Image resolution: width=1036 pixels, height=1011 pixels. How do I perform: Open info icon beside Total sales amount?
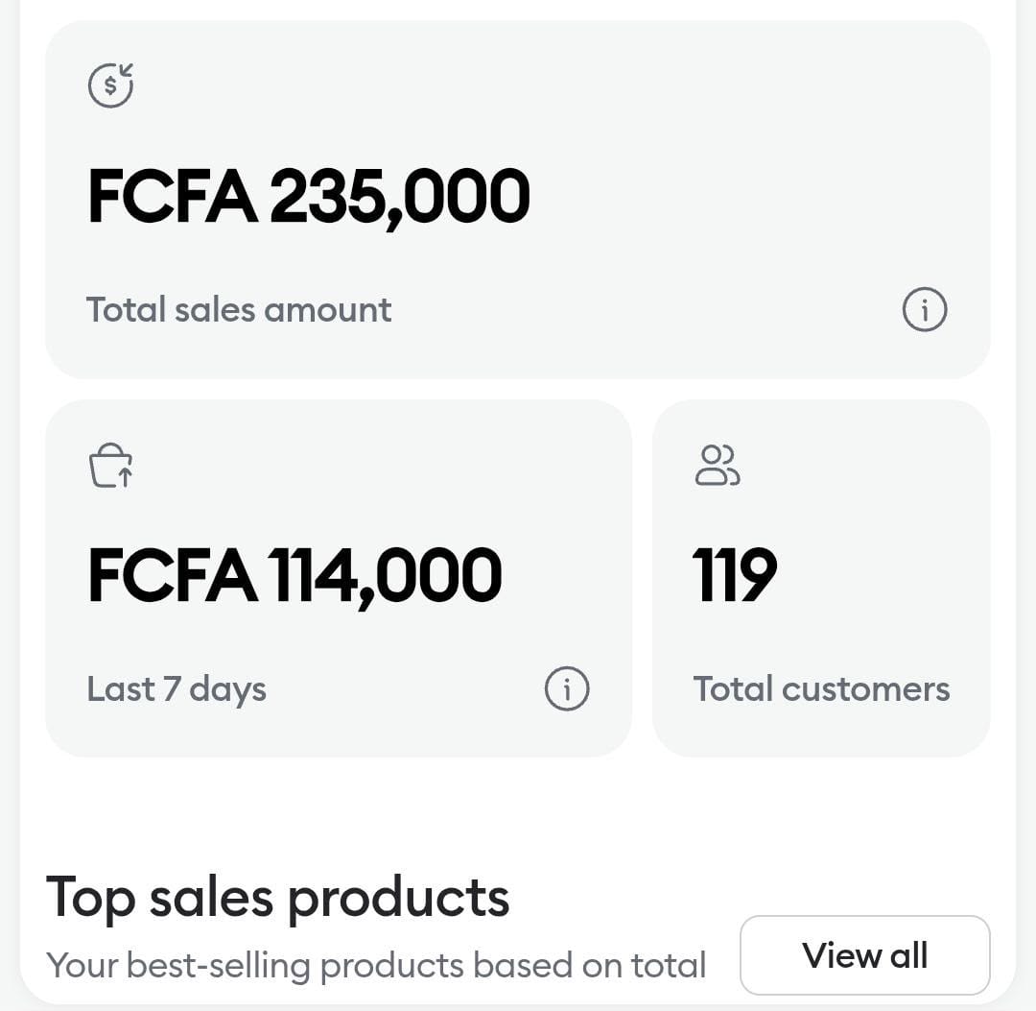pyautogui.click(x=925, y=309)
